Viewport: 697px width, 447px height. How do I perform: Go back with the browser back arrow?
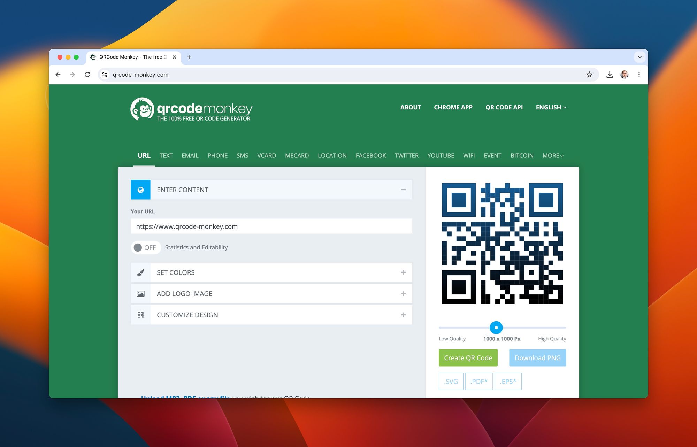click(x=58, y=75)
